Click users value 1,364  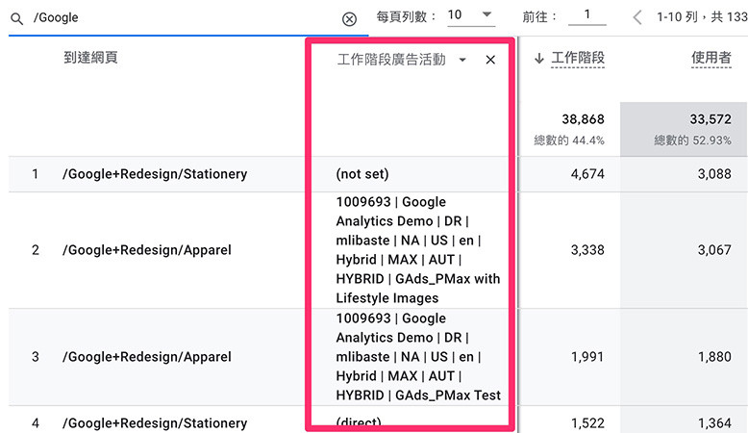pyautogui.click(x=714, y=423)
